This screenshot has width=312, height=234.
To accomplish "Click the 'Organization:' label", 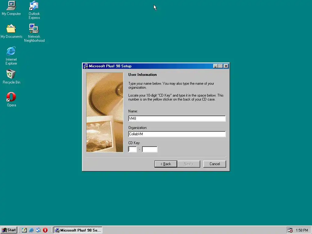I will click(138, 128).
